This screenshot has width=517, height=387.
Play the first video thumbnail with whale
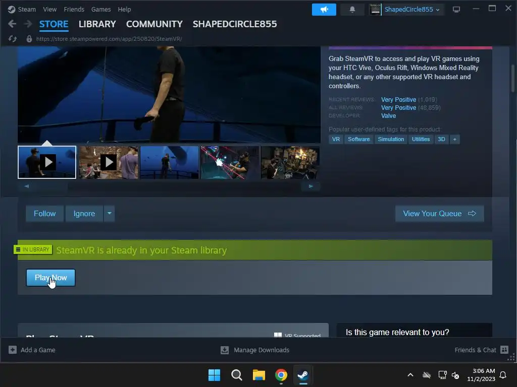point(47,162)
